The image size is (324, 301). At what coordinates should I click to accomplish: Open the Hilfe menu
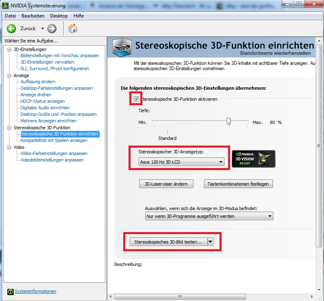[x=78, y=16]
